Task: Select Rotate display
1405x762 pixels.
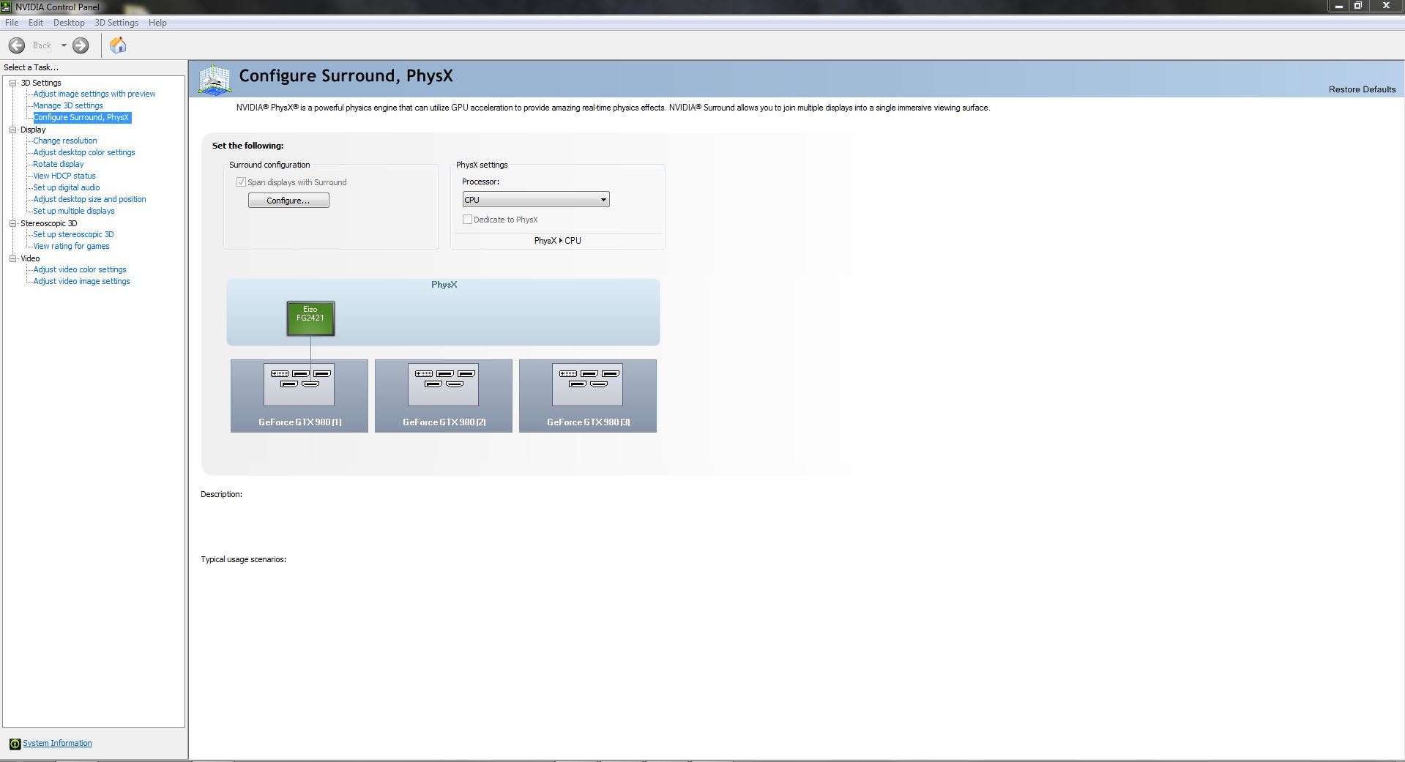Action: click(59, 164)
